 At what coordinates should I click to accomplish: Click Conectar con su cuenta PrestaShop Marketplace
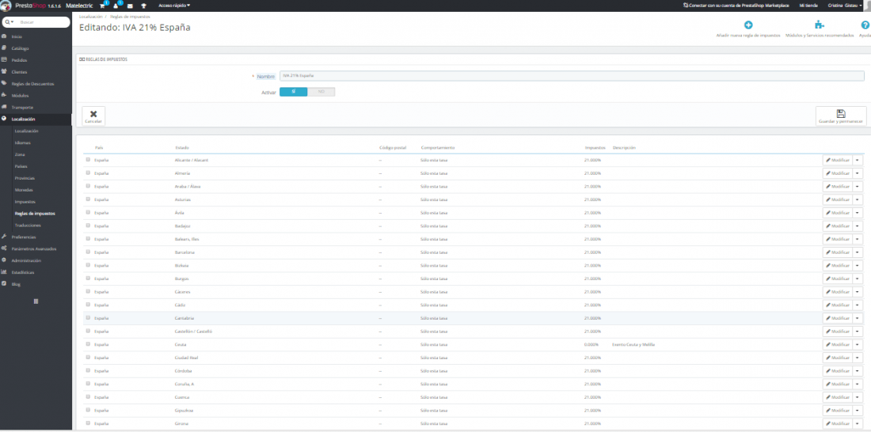[x=736, y=6]
